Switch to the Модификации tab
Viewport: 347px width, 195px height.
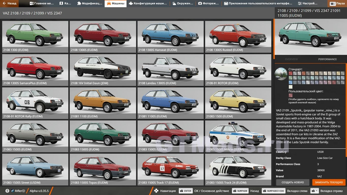coord(90,4)
